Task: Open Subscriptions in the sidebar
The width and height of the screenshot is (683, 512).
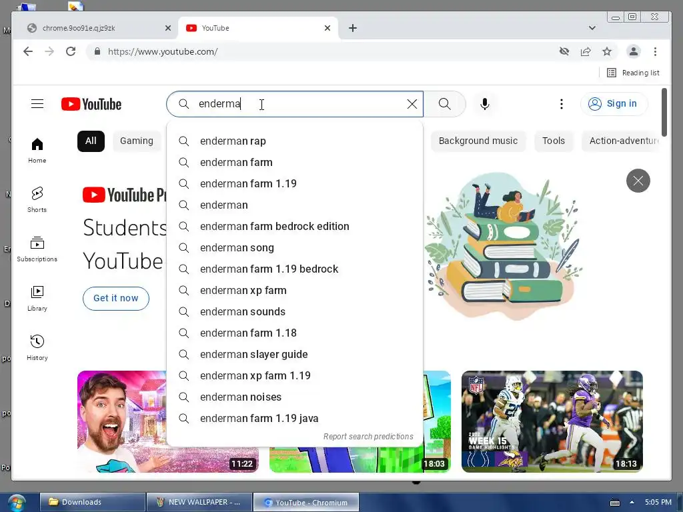Action: point(37,249)
